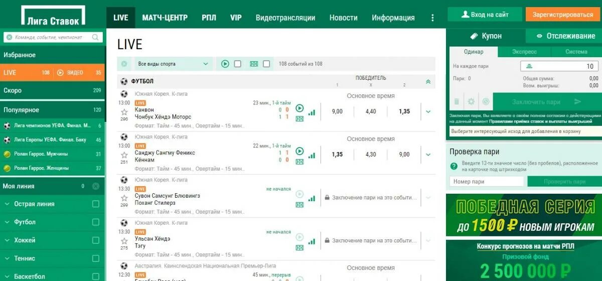The height and width of the screenshot is (281, 602).
Task: Star the Сувон Самсунг Блюуингз match
Action: (x=124, y=198)
